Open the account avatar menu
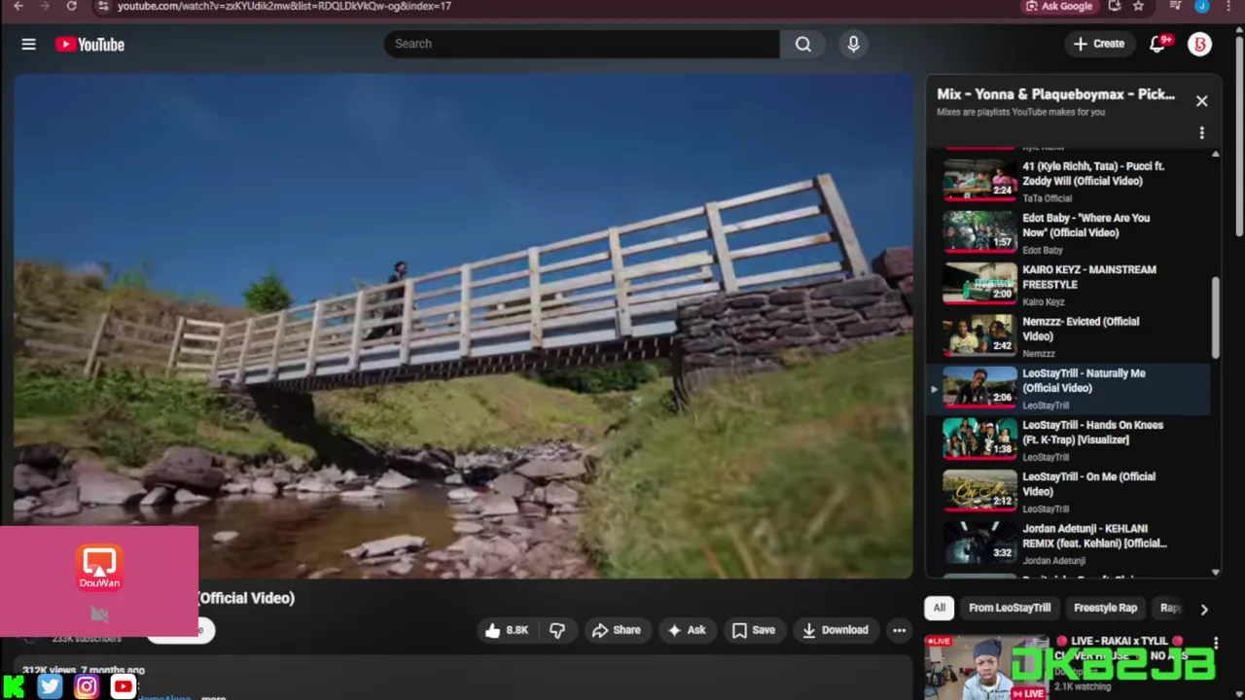 point(1199,44)
